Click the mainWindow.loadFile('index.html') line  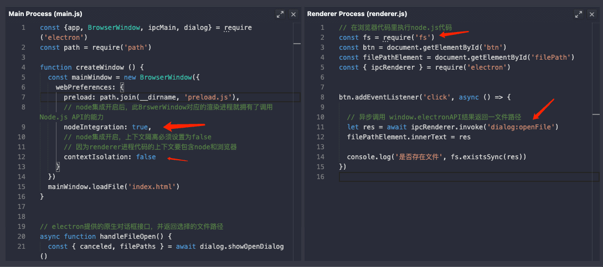[114, 187]
